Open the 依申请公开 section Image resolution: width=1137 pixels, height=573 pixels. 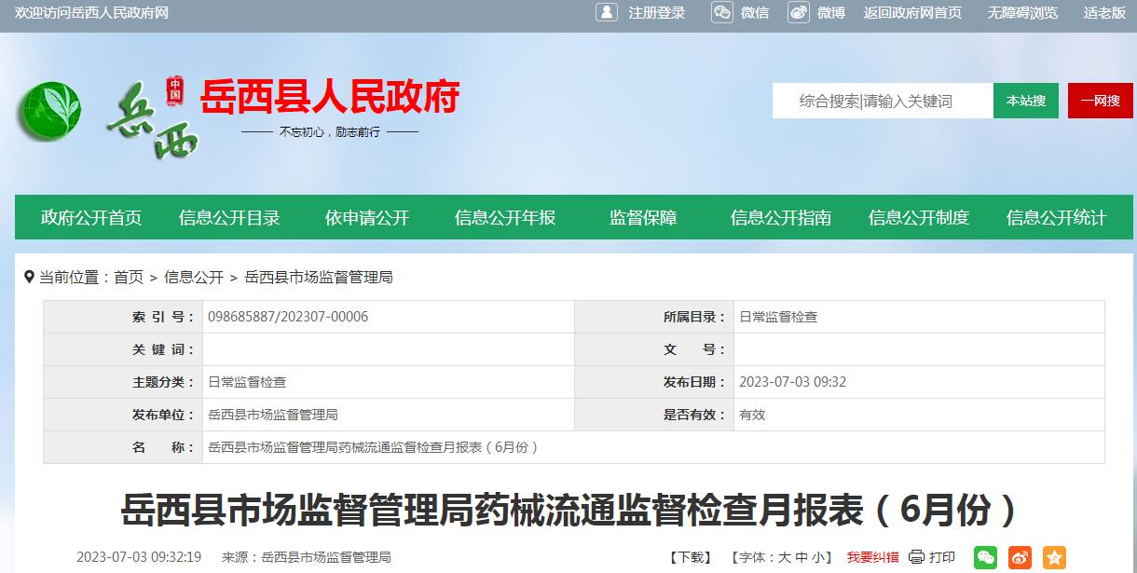[x=366, y=217]
